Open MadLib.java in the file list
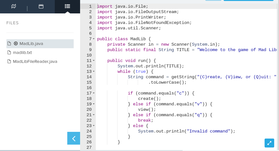Image resolution: width=279 pixels, height=151 pixels. click(x=40, y=44)
